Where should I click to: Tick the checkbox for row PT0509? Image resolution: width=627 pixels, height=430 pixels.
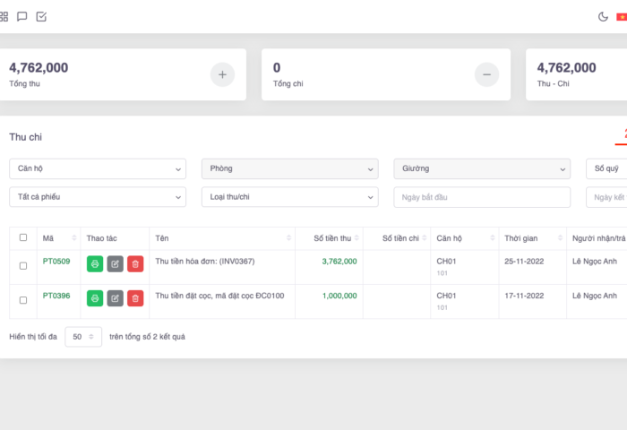point(23,265)
